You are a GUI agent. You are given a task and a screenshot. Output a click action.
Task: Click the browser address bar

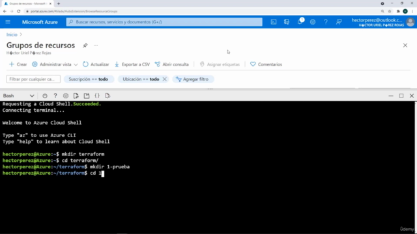(x=202, y=11)
